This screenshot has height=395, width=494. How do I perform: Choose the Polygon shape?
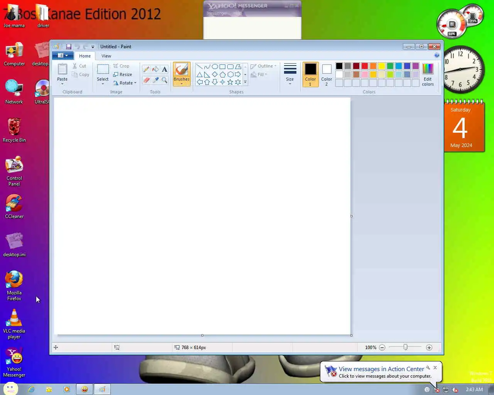tap(238, 67)
